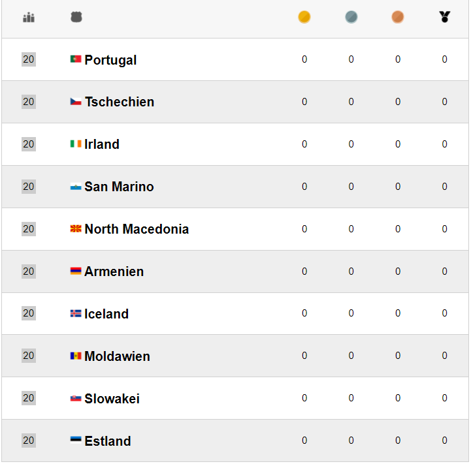The image size is (471, 464).
Task: Sort by the bronze medal icon
Action: 398,18
